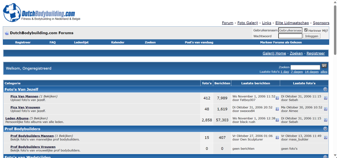Click the DutchBodybuilding.com logo
337x158 pixels.
(39, 13)
